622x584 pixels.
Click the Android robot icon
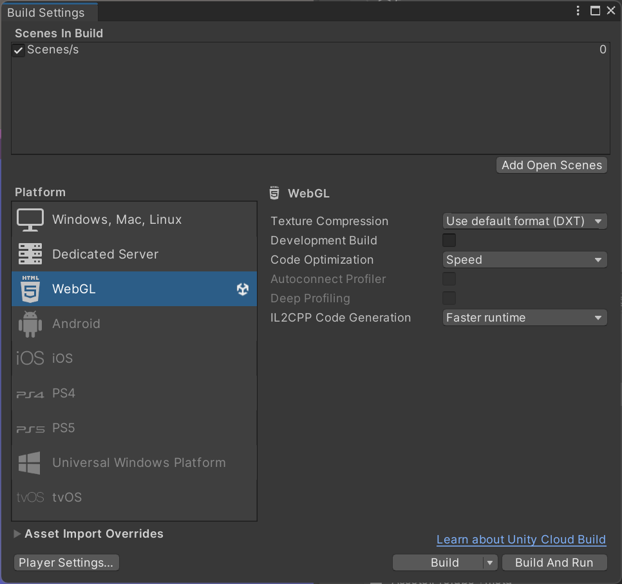[30, 324]
